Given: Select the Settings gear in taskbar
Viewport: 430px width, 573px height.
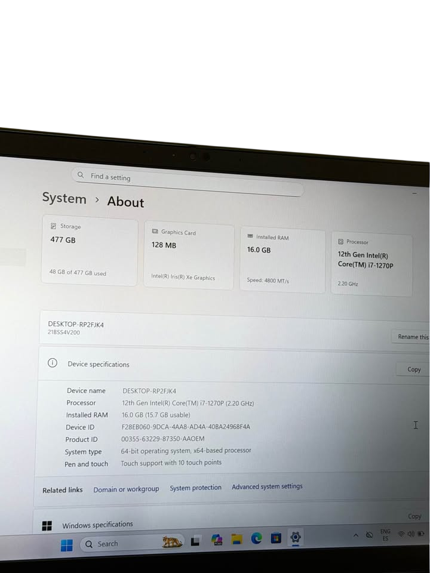Looking at the screenshot, I should [296, 537].
